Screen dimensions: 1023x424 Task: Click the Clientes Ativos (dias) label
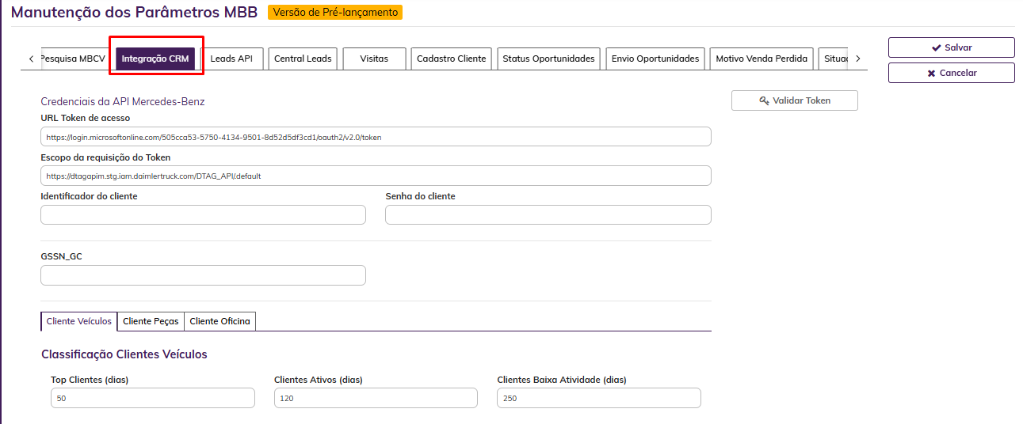[x=319, y=380]
